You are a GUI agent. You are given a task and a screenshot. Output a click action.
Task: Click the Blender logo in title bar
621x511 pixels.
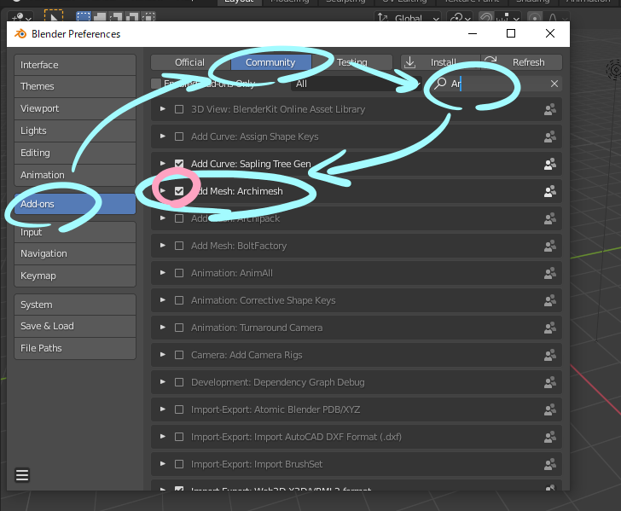pyautogui.click(x=20, y=34)
